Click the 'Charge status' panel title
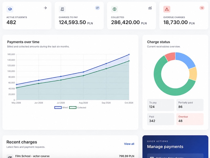 coord(159,42)
